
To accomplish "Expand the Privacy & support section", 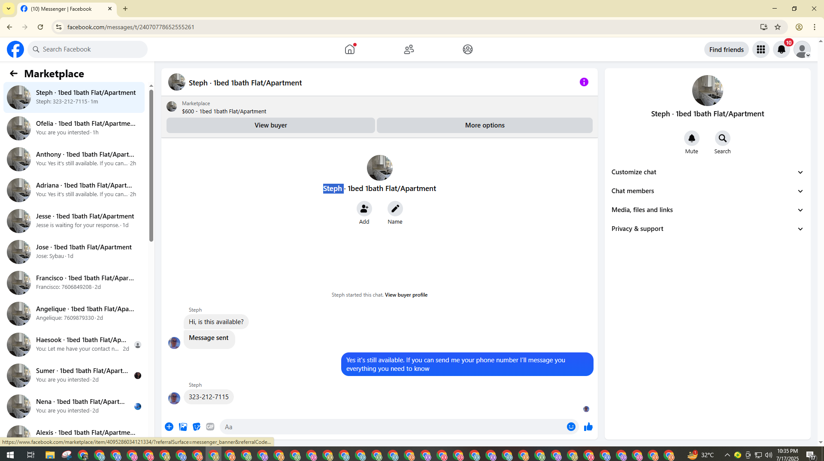I will (707, 229).
